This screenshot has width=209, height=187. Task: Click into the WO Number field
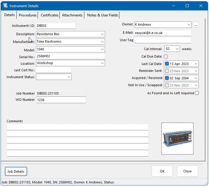coord(61,100)
